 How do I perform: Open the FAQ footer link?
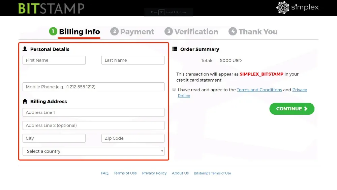coord(105,173)
